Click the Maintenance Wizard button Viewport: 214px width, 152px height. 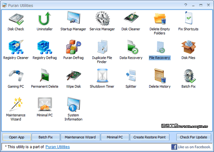(x=80, y=137)
